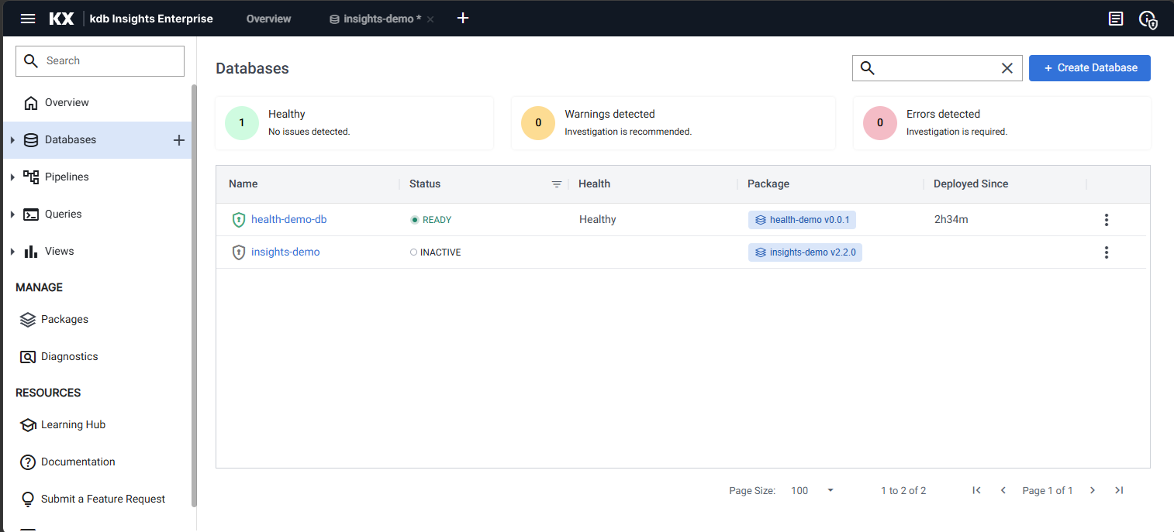Viewport: 1174px width, 532px height.
Task: Go to the previous page
Action: [1003, 490]
